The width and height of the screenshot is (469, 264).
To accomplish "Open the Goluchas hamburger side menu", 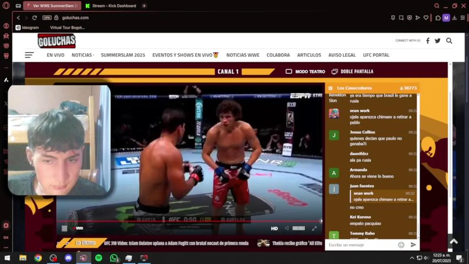I will 29,55.
